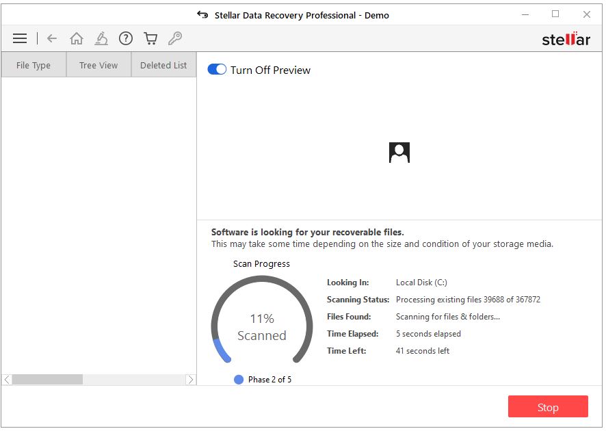Image resolution: width=606 pixels, height=431 pixels.
Task: Click the '41 seconds left' value
Action: tap(423, 350)
